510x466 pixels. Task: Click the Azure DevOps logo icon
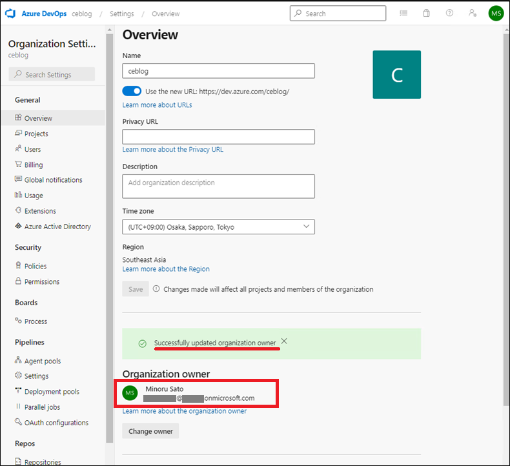(x=10, y=14)
